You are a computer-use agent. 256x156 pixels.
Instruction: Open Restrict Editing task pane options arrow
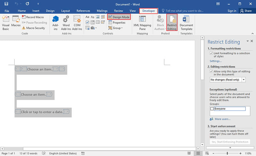[x=247, y=41]
